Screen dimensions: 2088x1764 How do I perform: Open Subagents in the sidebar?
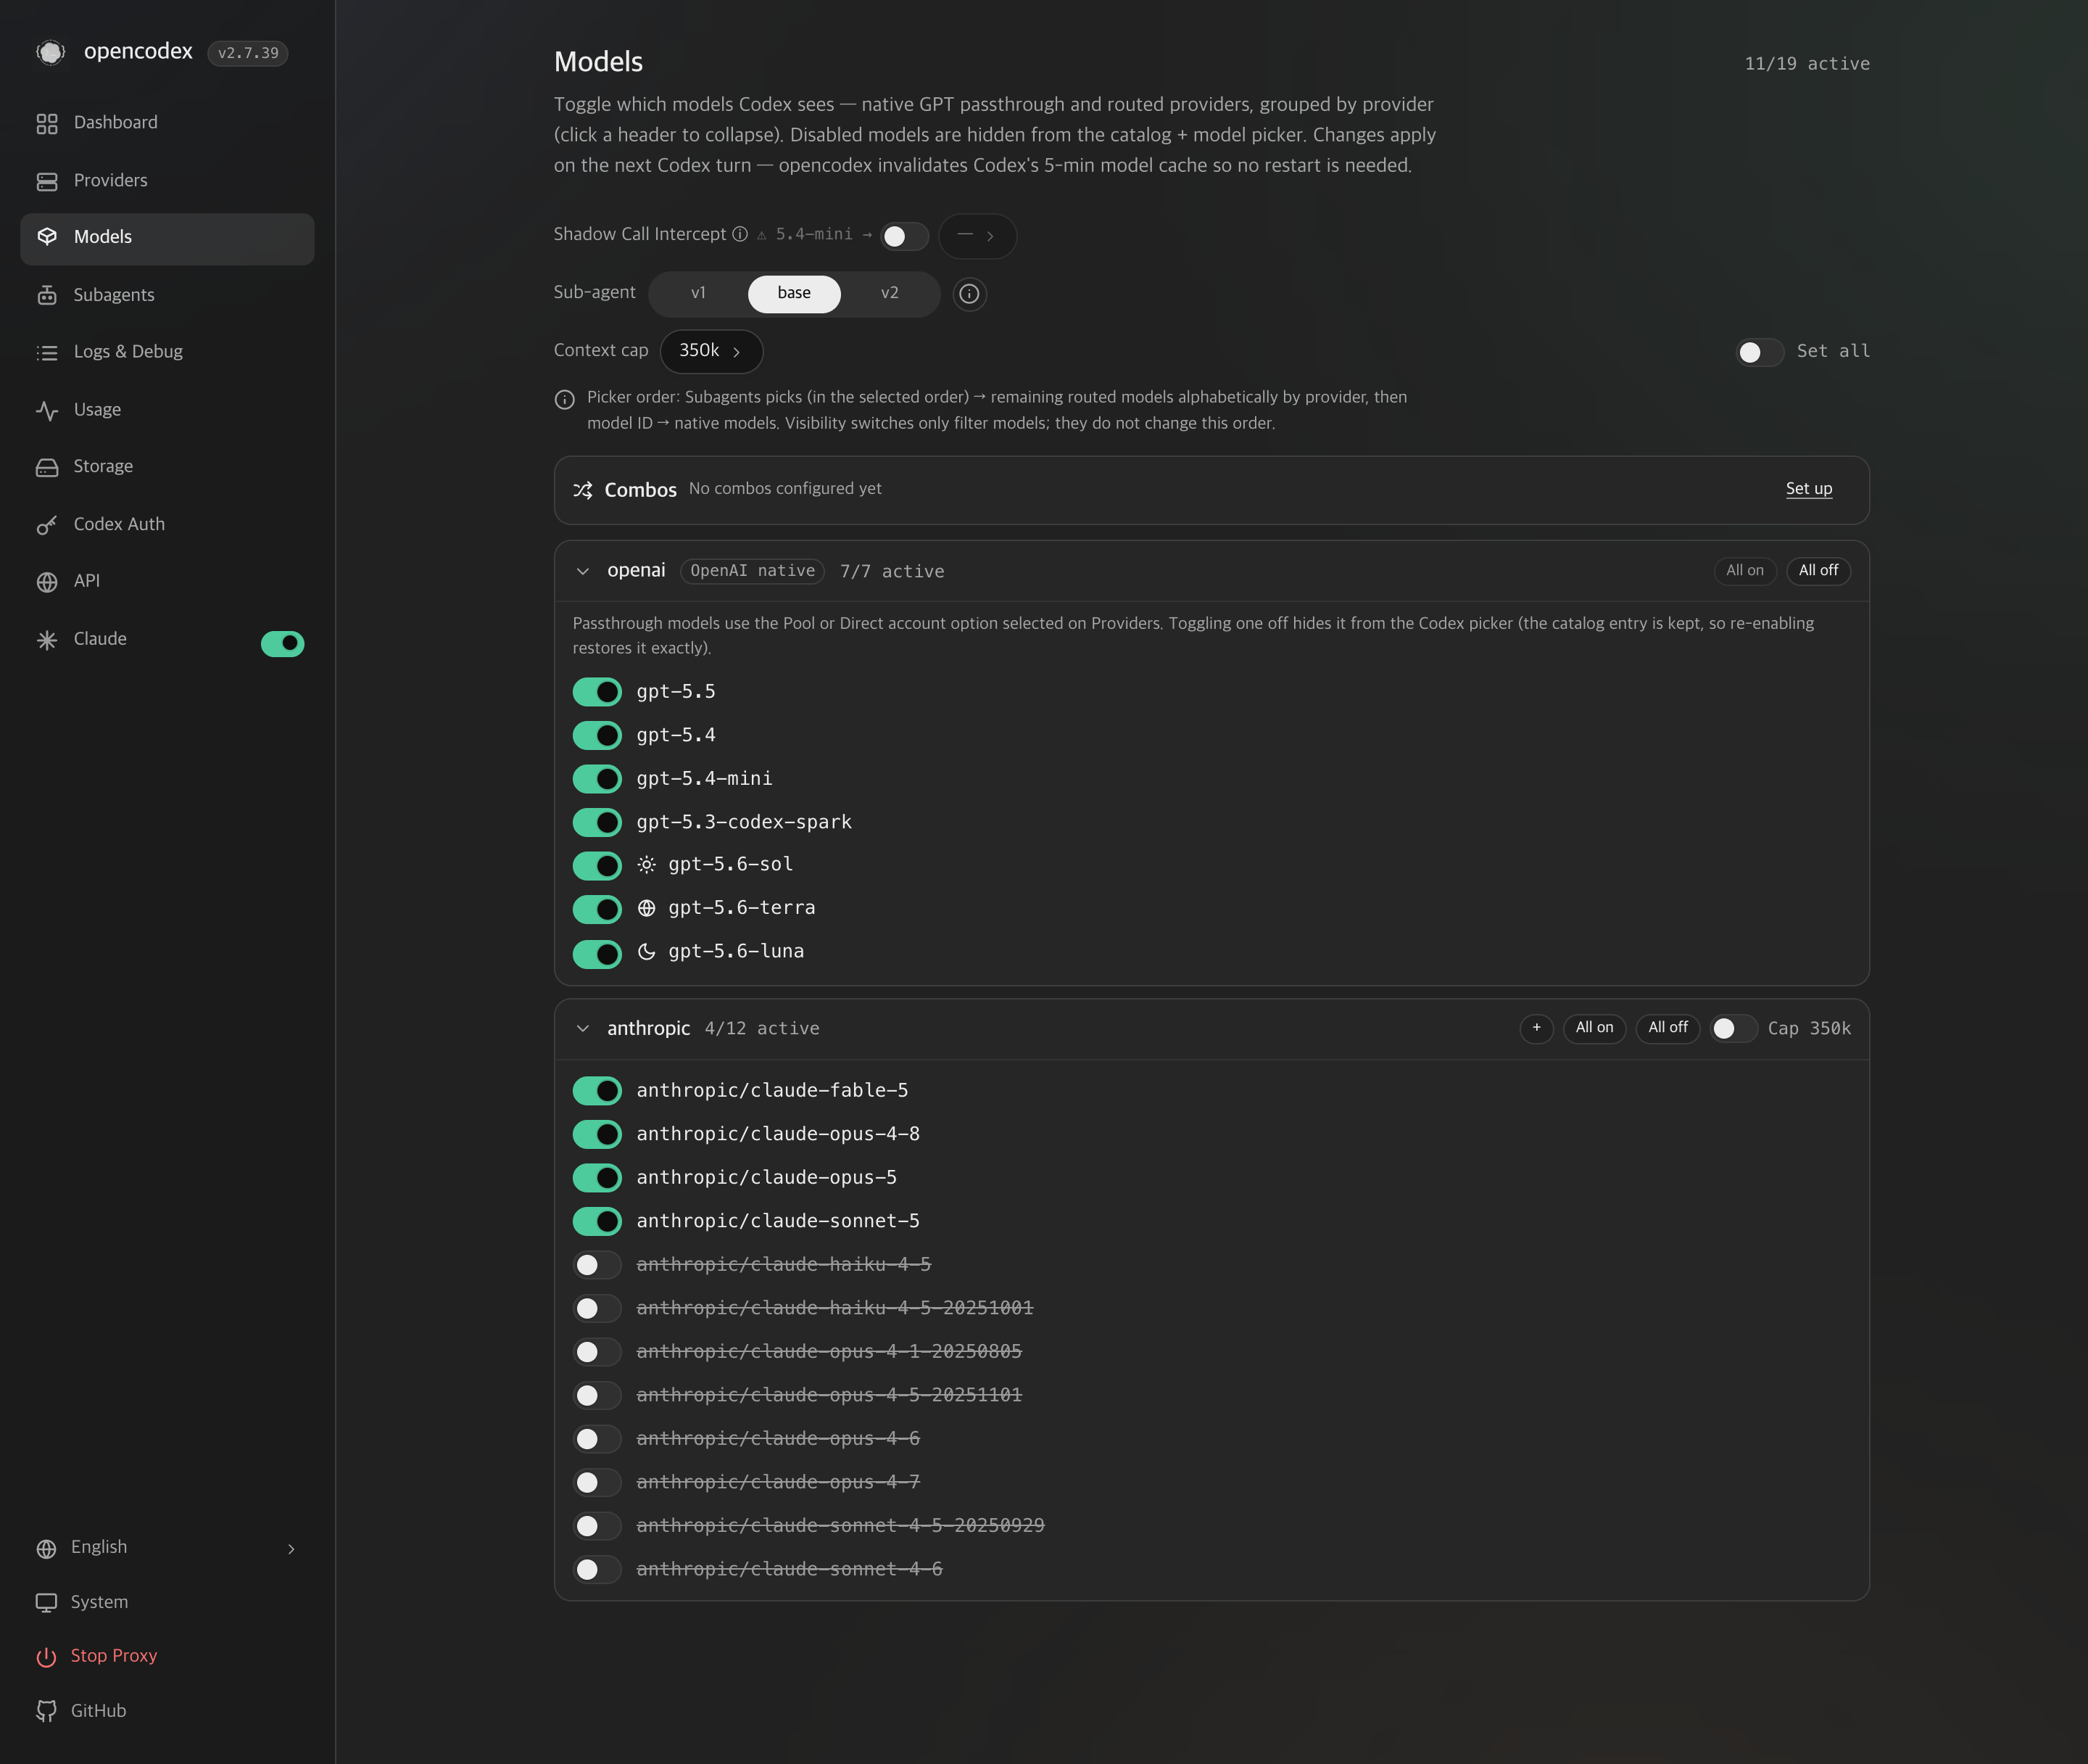(x=167, y=295)
